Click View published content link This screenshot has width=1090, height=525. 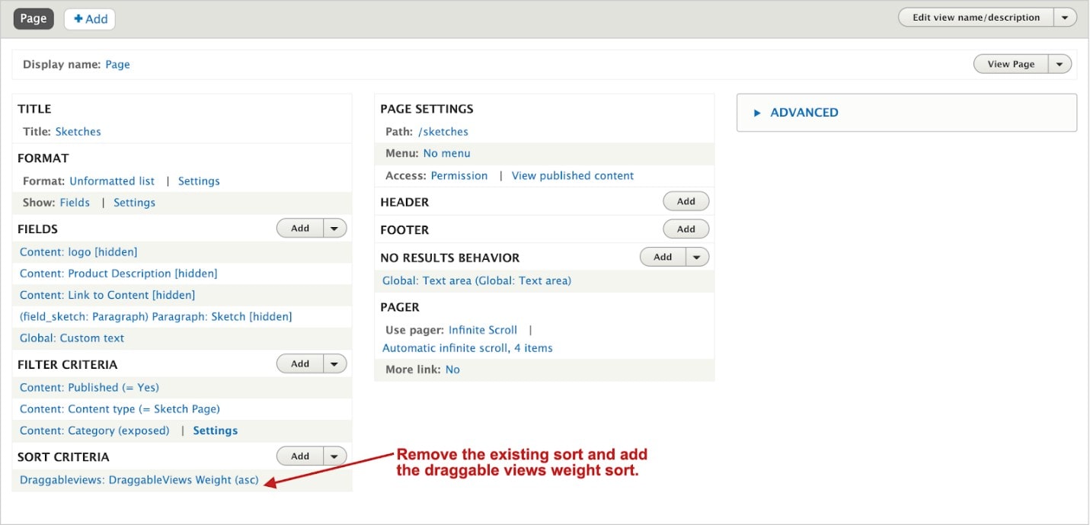573,176
